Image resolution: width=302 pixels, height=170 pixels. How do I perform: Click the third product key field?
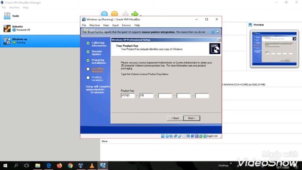(165, 95)
